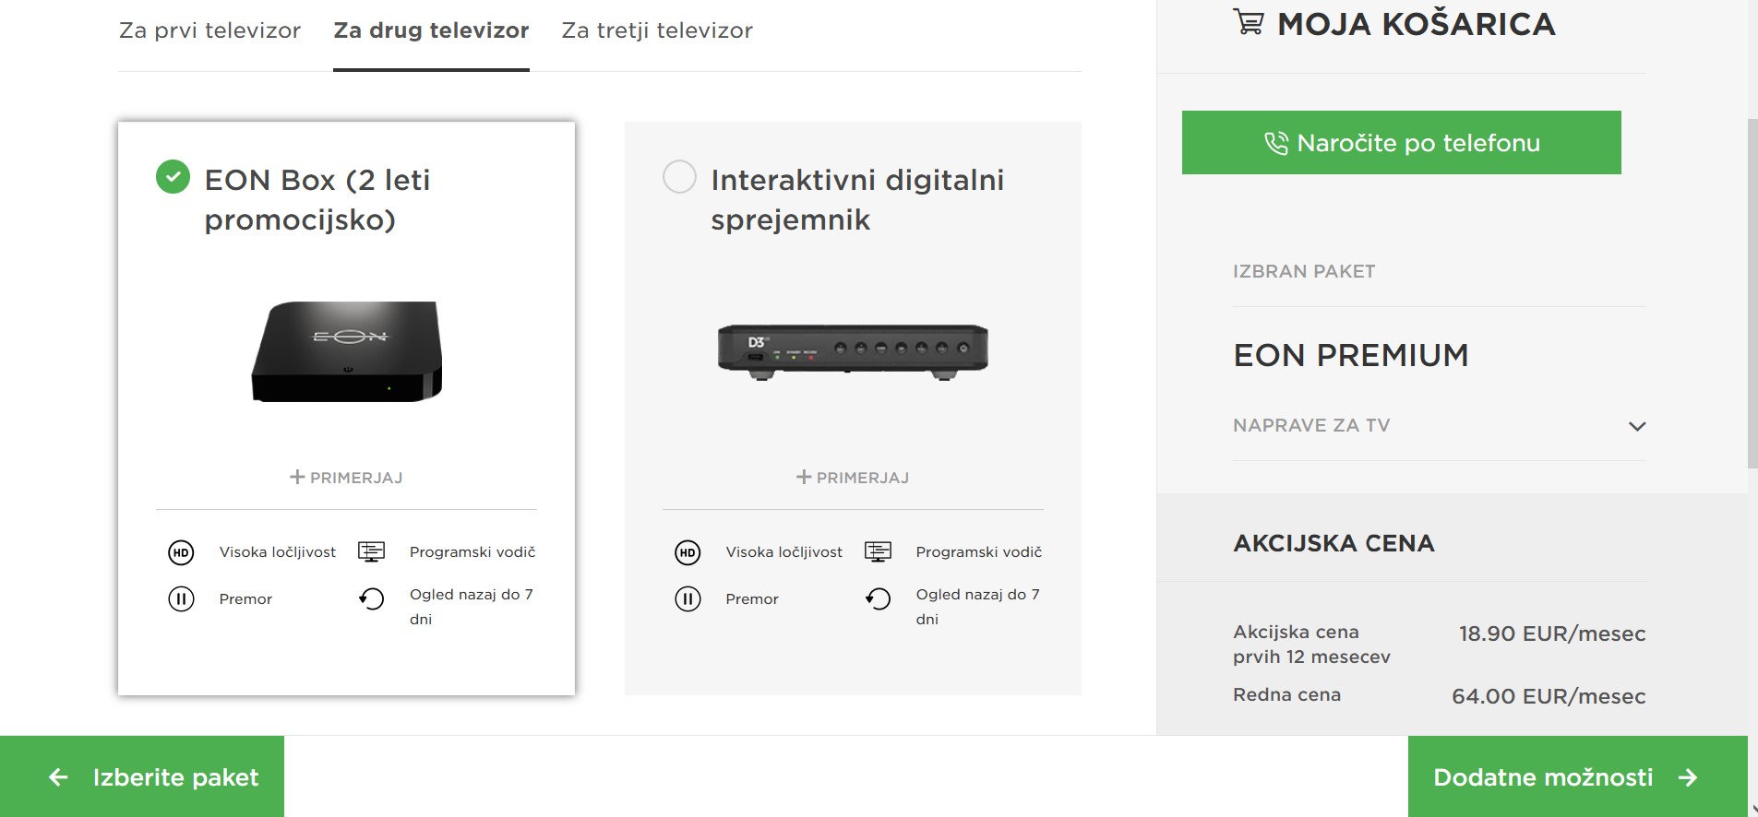Click Visoka ločljivost text in EON Box card
1758x817 pixels.
pyautogui.click(x=278, y=552)
